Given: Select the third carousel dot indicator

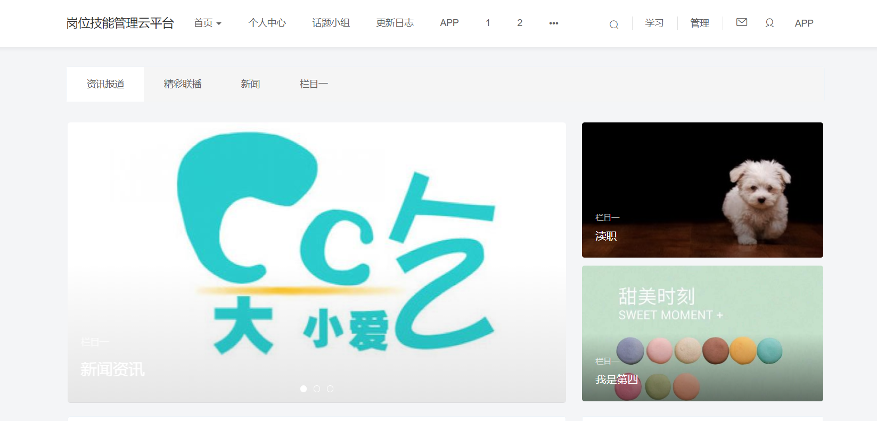Looking at the screenshot, I should tap(330, 389).
